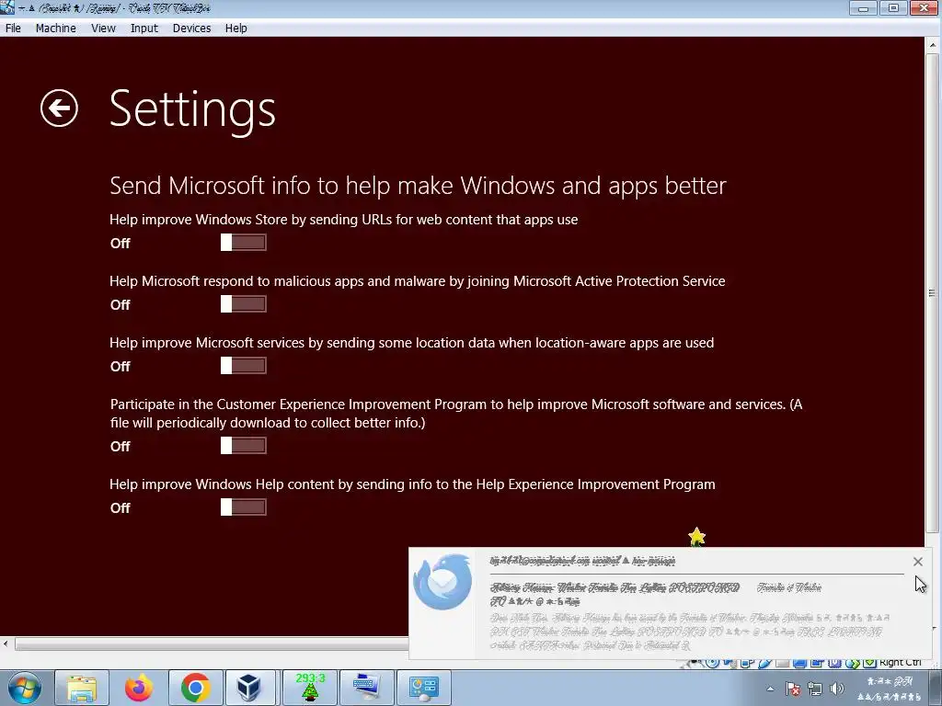Click the 'Send Microsoft info to help' heading
This screenshot has width=942, height=706.
[x=418, y=186]
